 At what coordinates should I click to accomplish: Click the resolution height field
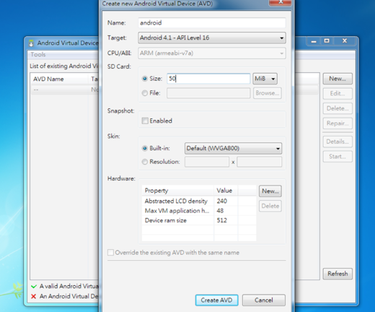pyautogui.click(x=260, y=162)
